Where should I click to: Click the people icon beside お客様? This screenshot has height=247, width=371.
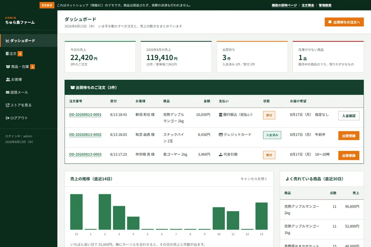tap(8, 79)
